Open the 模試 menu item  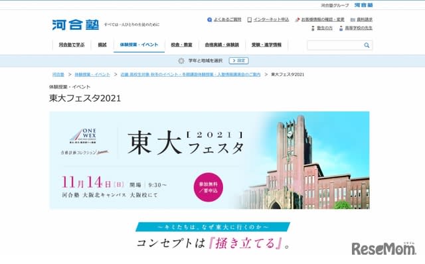click(x=102, y=45)
